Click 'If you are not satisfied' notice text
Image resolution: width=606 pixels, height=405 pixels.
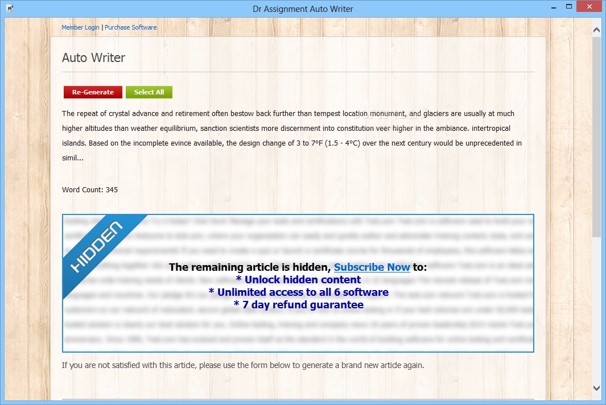[243, 365]
